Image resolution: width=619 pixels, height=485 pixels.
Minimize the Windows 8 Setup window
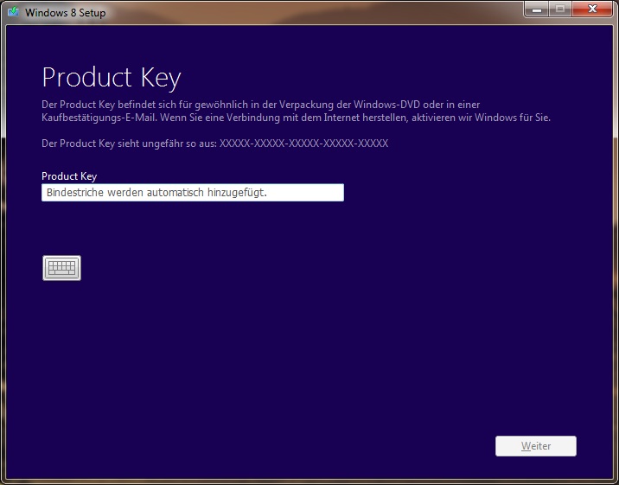pos(536,10)
